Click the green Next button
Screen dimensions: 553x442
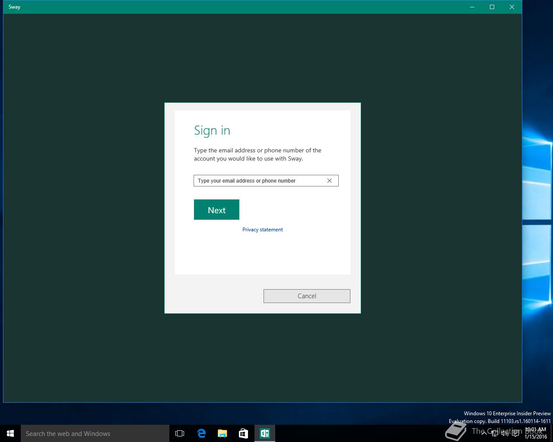tap(216, 210)
